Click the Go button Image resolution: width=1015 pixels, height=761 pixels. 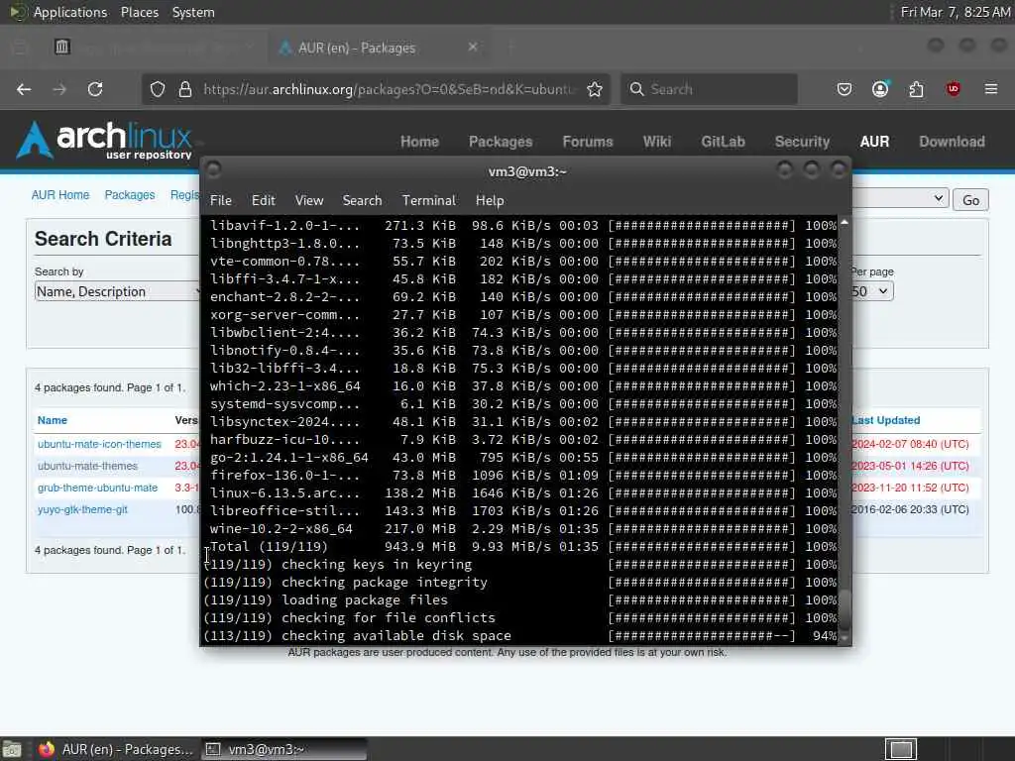point(970,200)
